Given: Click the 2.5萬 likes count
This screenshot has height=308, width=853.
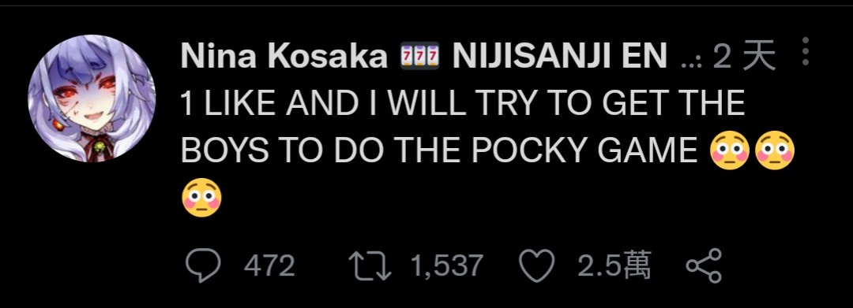Looking at the screenshot, I should (614, 265).
